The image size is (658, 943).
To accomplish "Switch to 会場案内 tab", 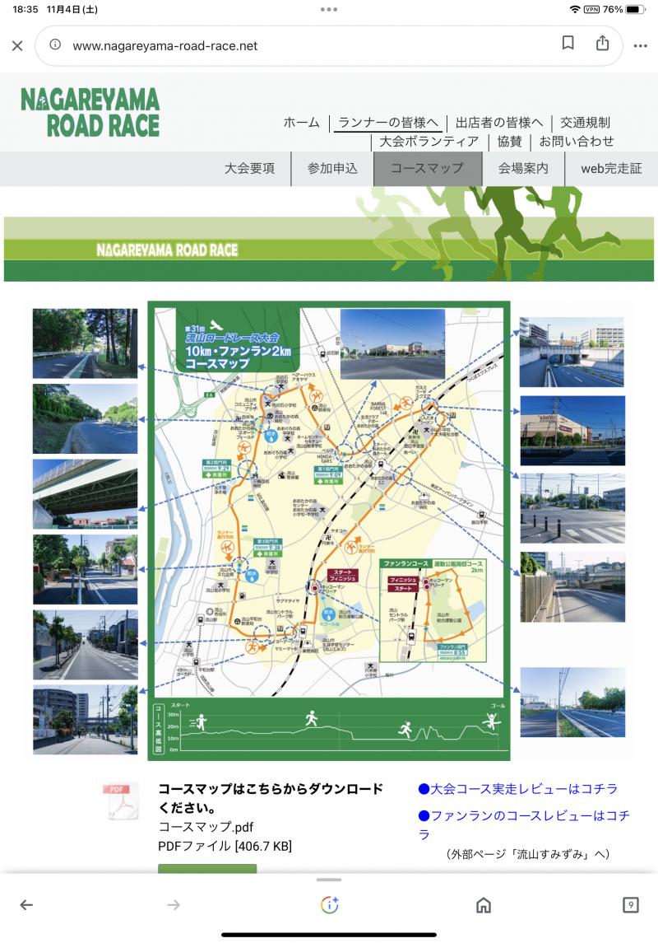I will click(x=523, y=168).
